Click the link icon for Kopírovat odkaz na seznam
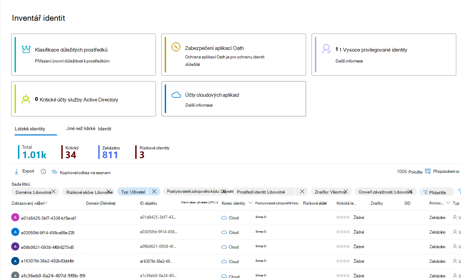 (54, 172)
